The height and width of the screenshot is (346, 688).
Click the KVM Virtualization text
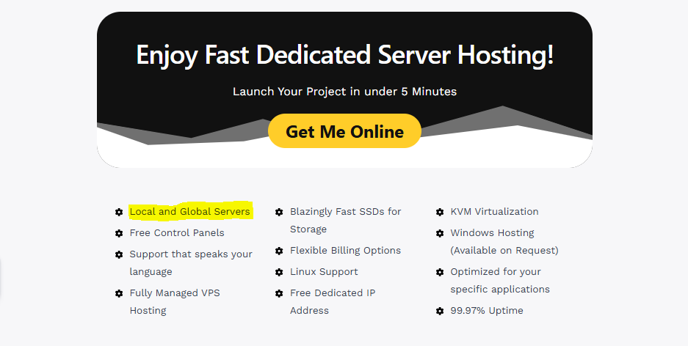(x=494, y=212)
